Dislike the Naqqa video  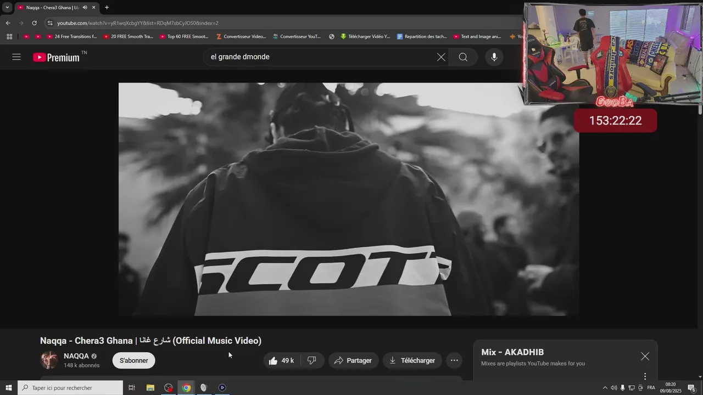click(x=312, y=360)
